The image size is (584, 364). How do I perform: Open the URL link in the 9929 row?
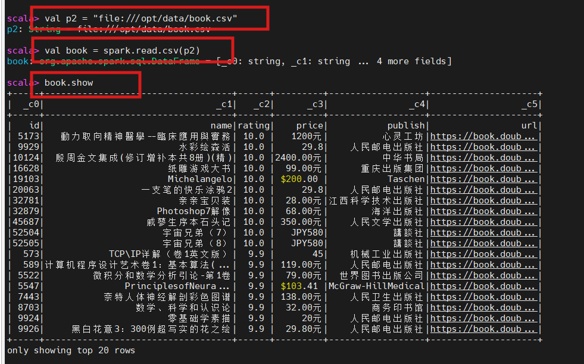(483, 148)
